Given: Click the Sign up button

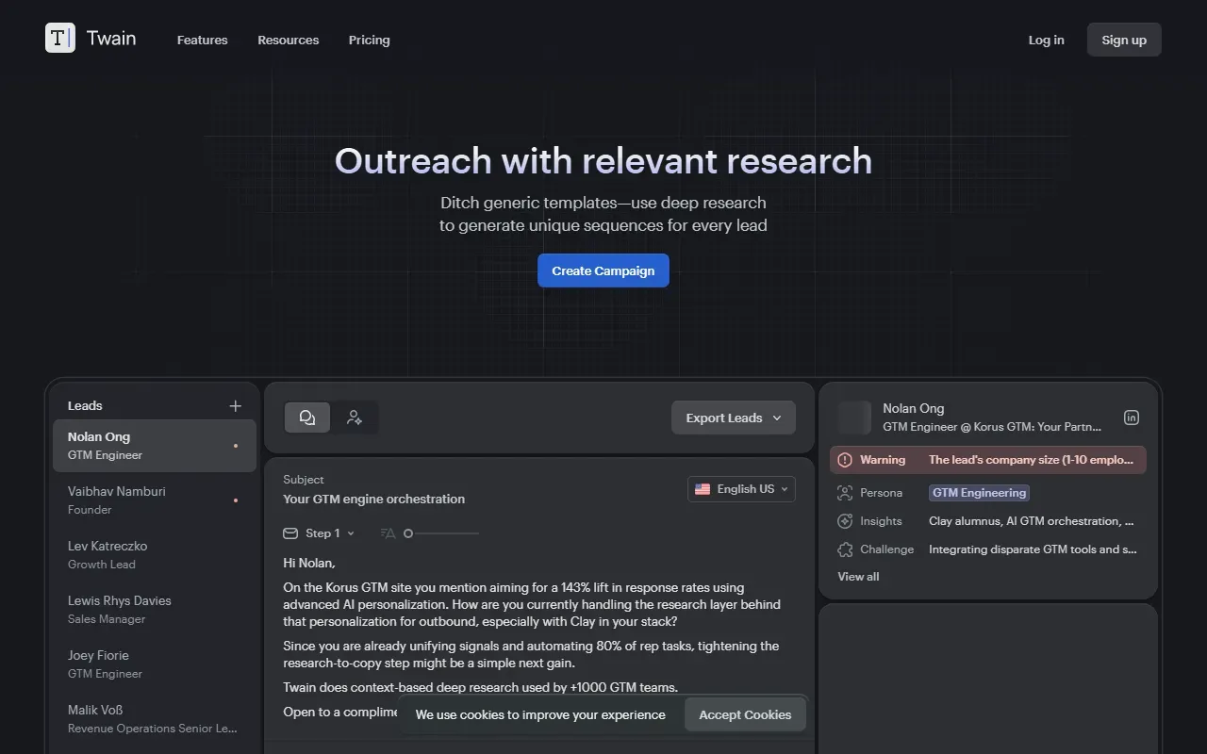Looking at the screenshot, I should [x=1124, y=40].
